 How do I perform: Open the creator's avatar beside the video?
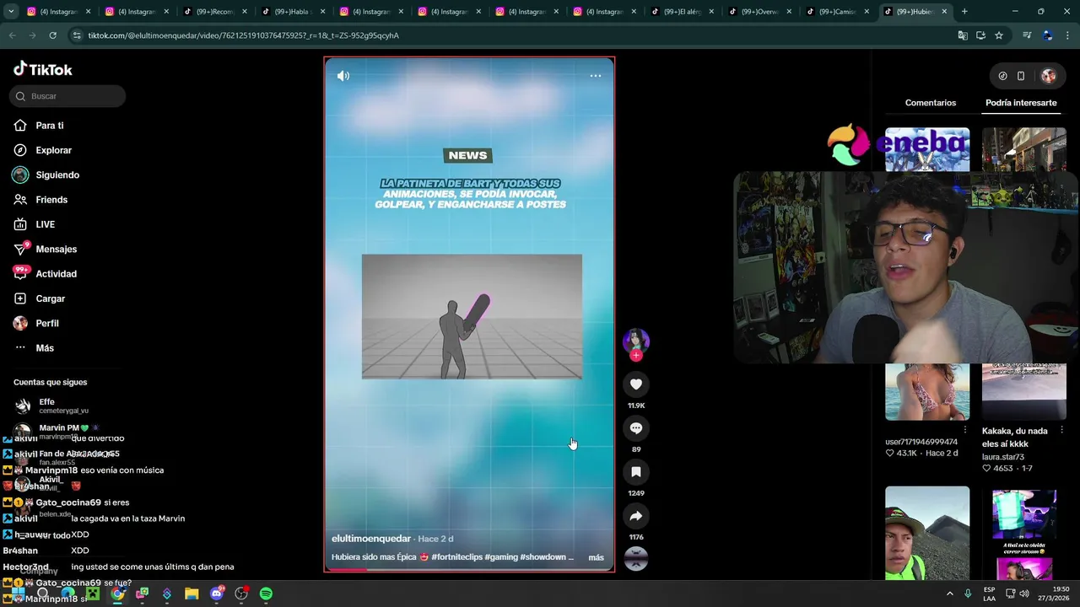[x=636, y=341]
